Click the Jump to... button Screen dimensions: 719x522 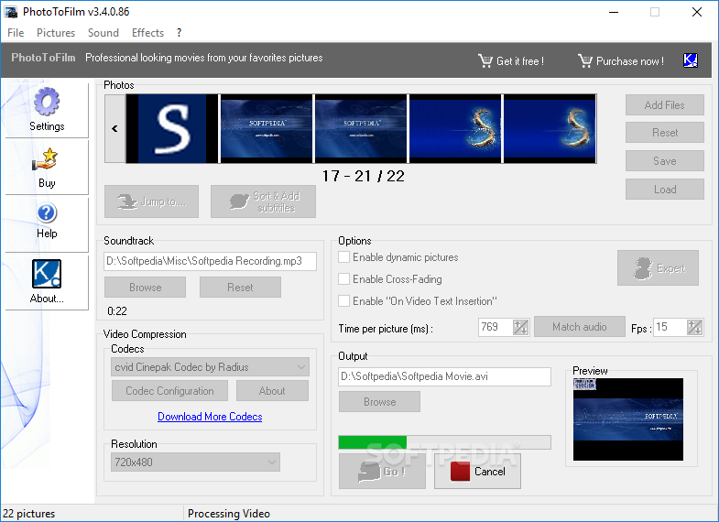coord(151,201)
